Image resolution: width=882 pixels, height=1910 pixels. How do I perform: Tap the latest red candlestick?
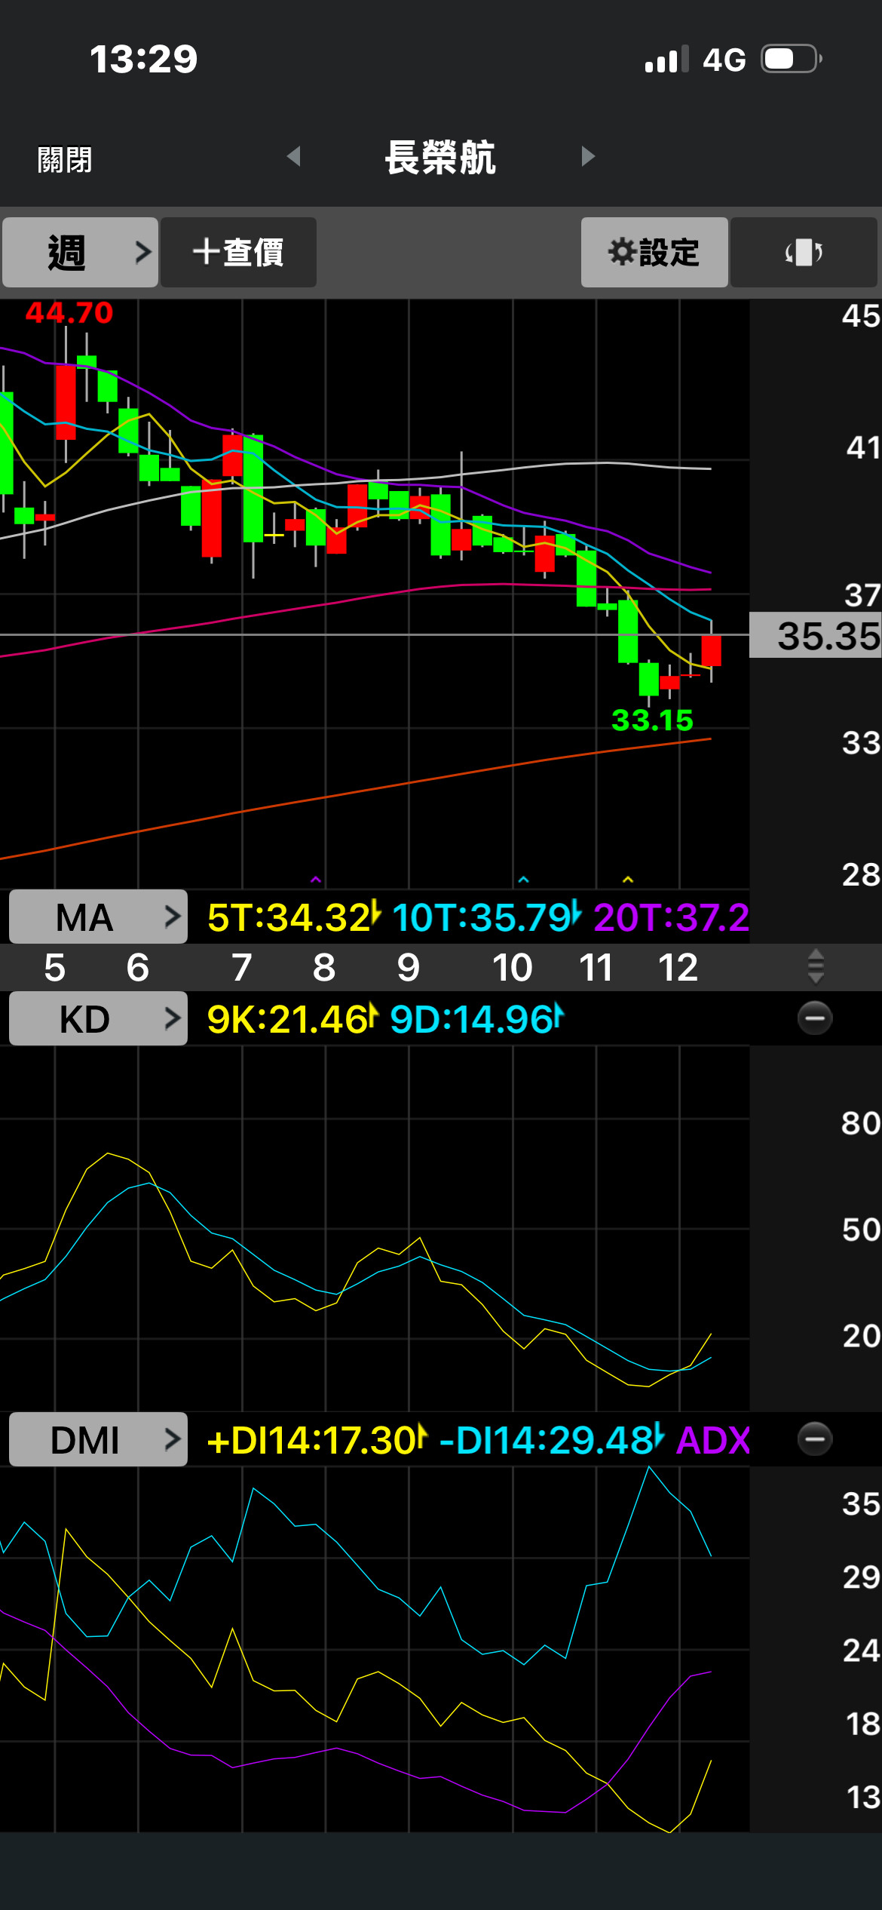click(x=711, y=650)
